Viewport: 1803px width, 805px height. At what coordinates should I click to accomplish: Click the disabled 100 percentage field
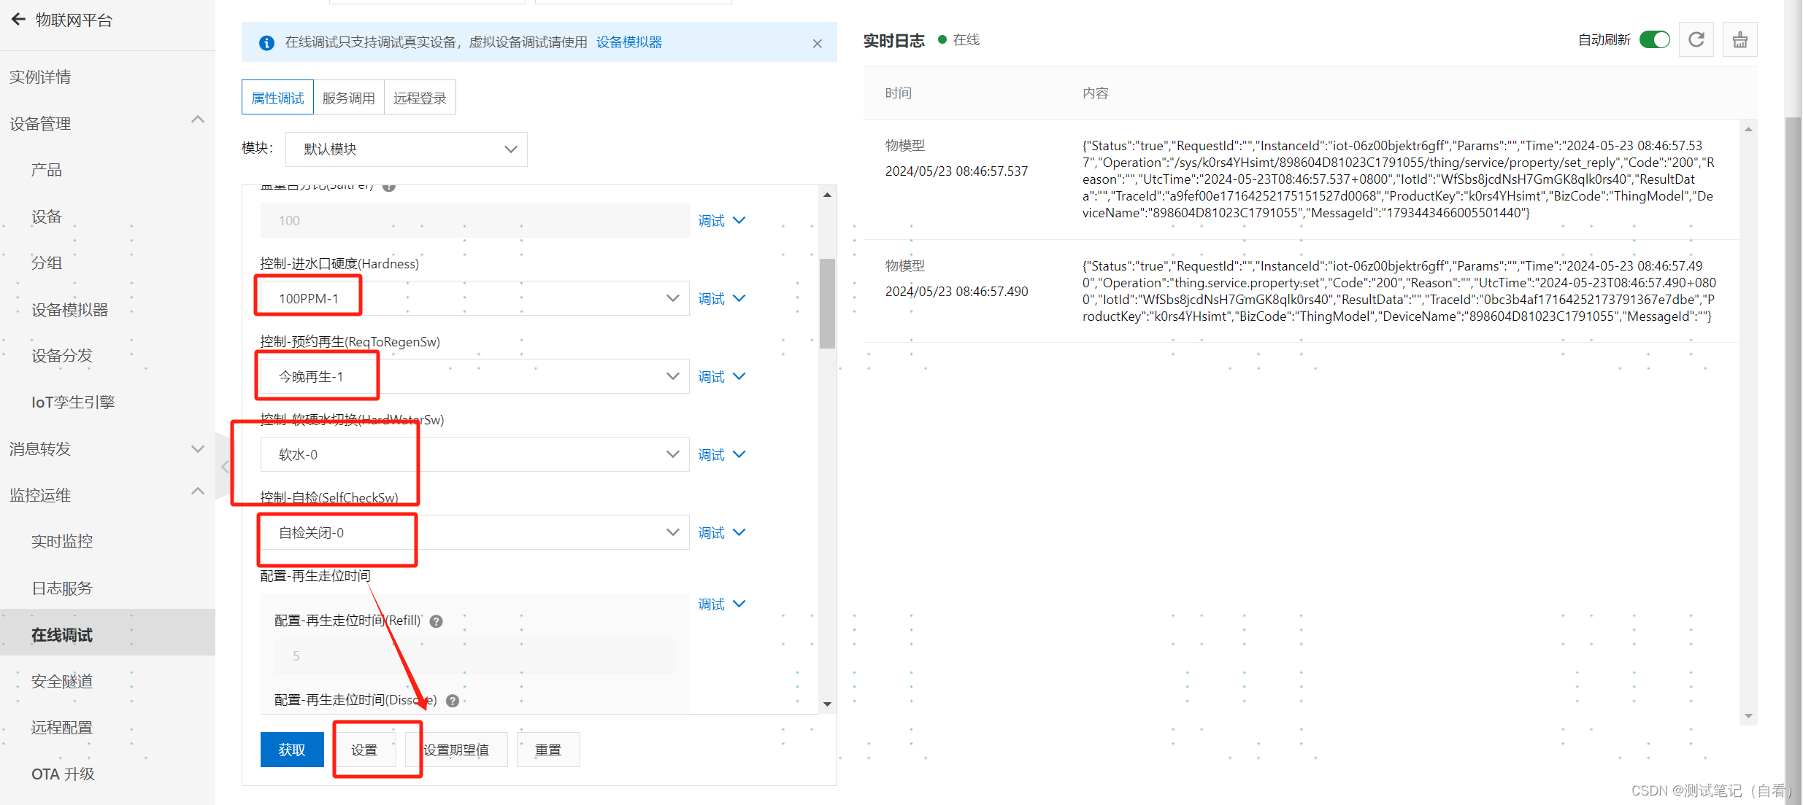click(474, 220)
